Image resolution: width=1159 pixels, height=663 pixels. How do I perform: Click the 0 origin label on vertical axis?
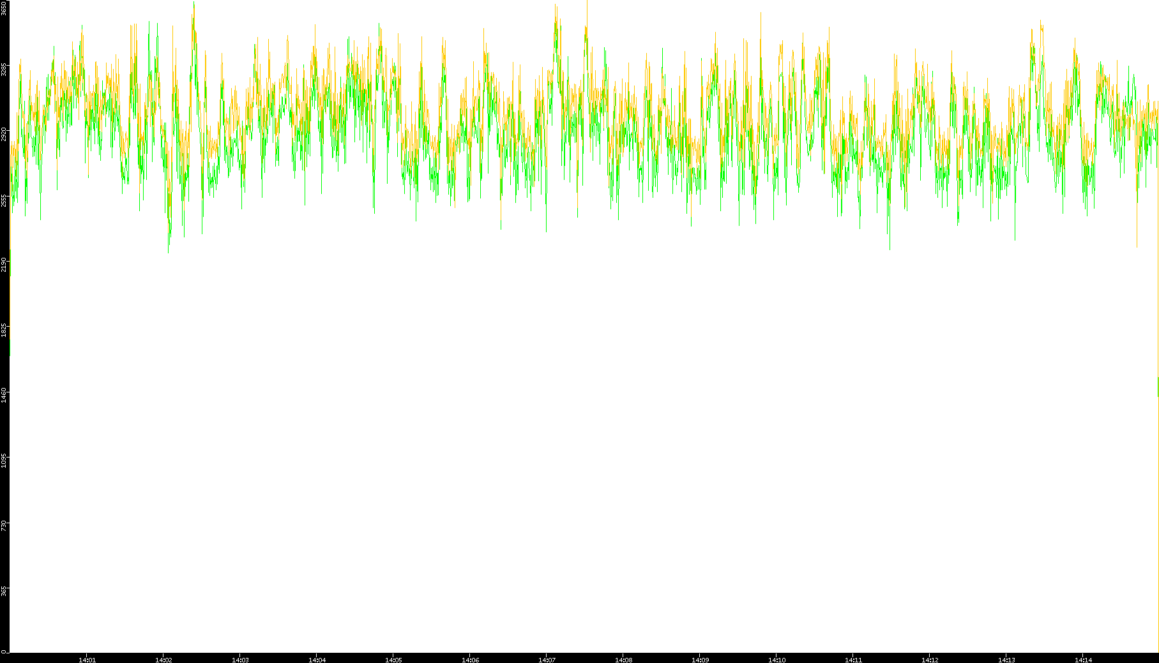(3, 652)
